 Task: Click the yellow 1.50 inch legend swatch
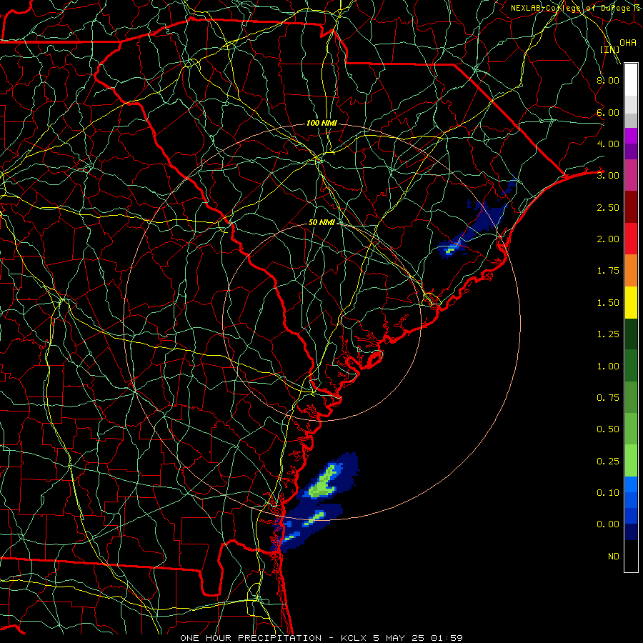[631, 302]
